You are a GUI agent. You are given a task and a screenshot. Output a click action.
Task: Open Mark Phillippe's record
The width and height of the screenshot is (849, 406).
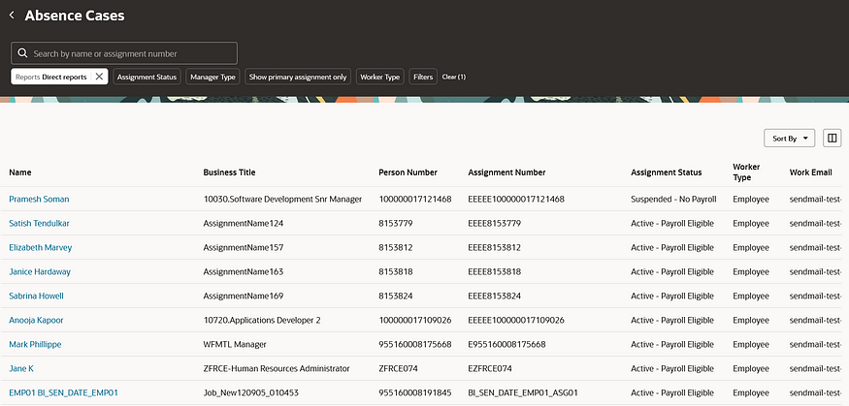(36, 344)
